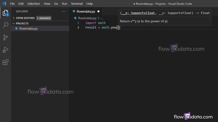Image resolution: width=218 pixels, height=122 pixels.
Task: Collapse the Projects folder section
Action: pos(14,23)
